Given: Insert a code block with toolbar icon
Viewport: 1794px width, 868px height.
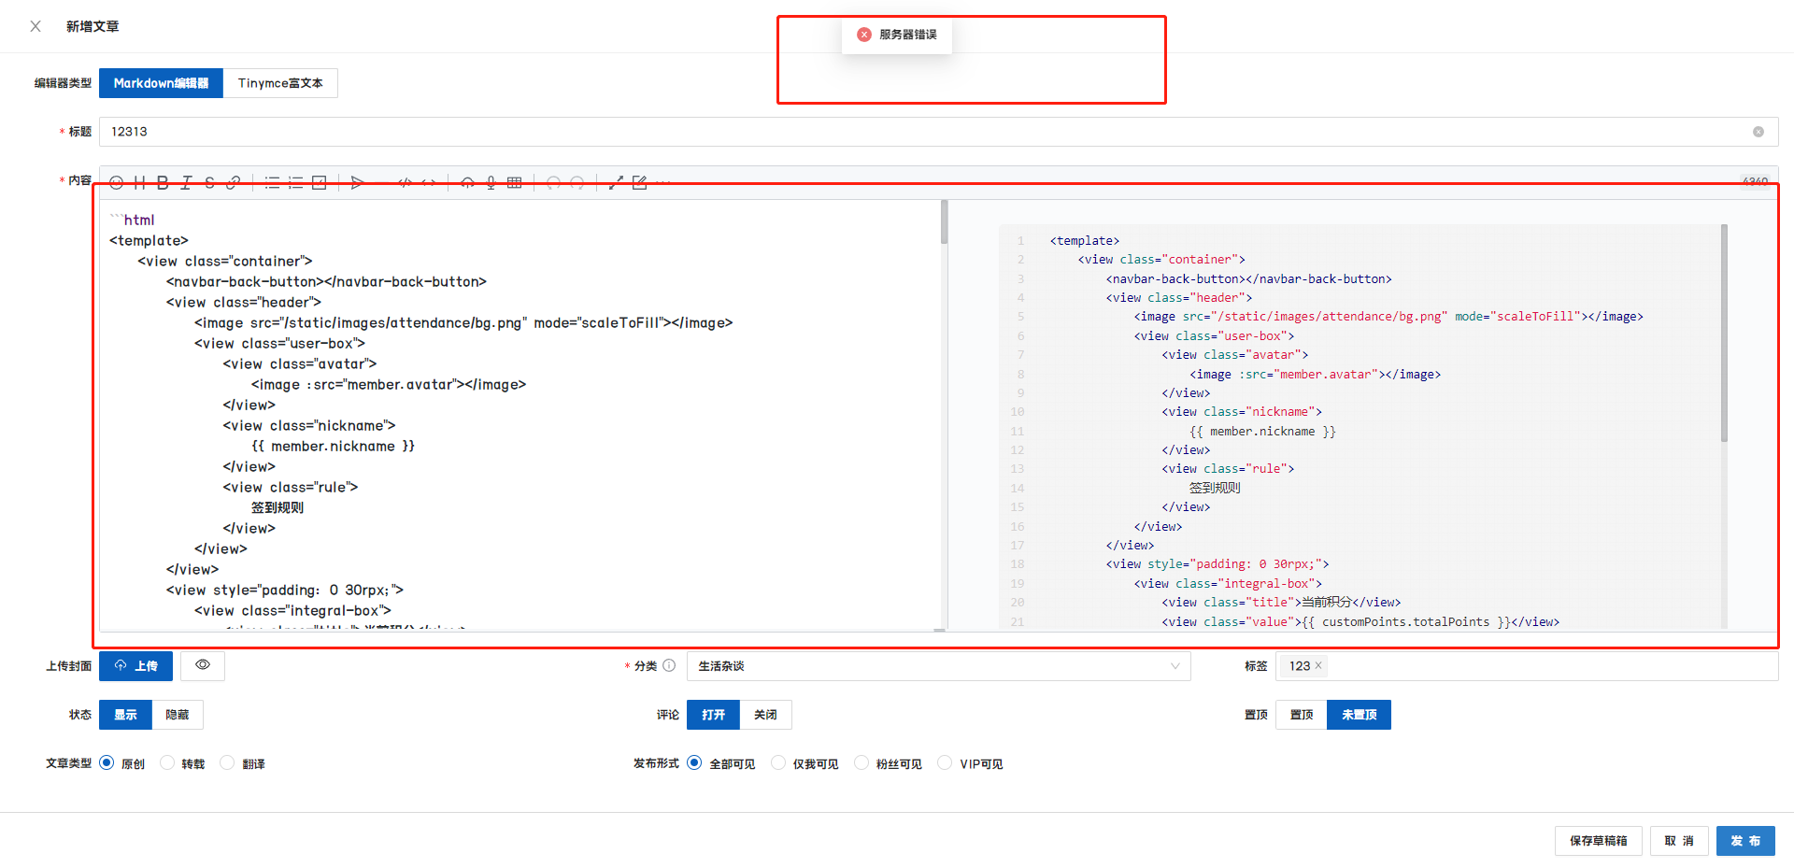Looking at the screenshot, I should (405, 183).
